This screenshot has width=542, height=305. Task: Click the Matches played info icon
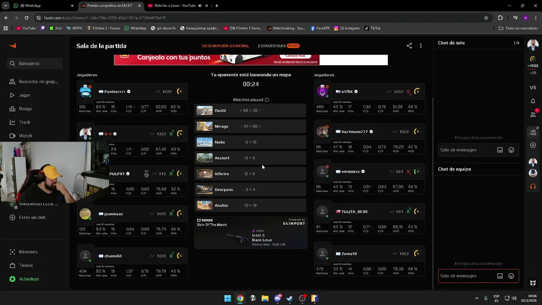tap(267, 100)
